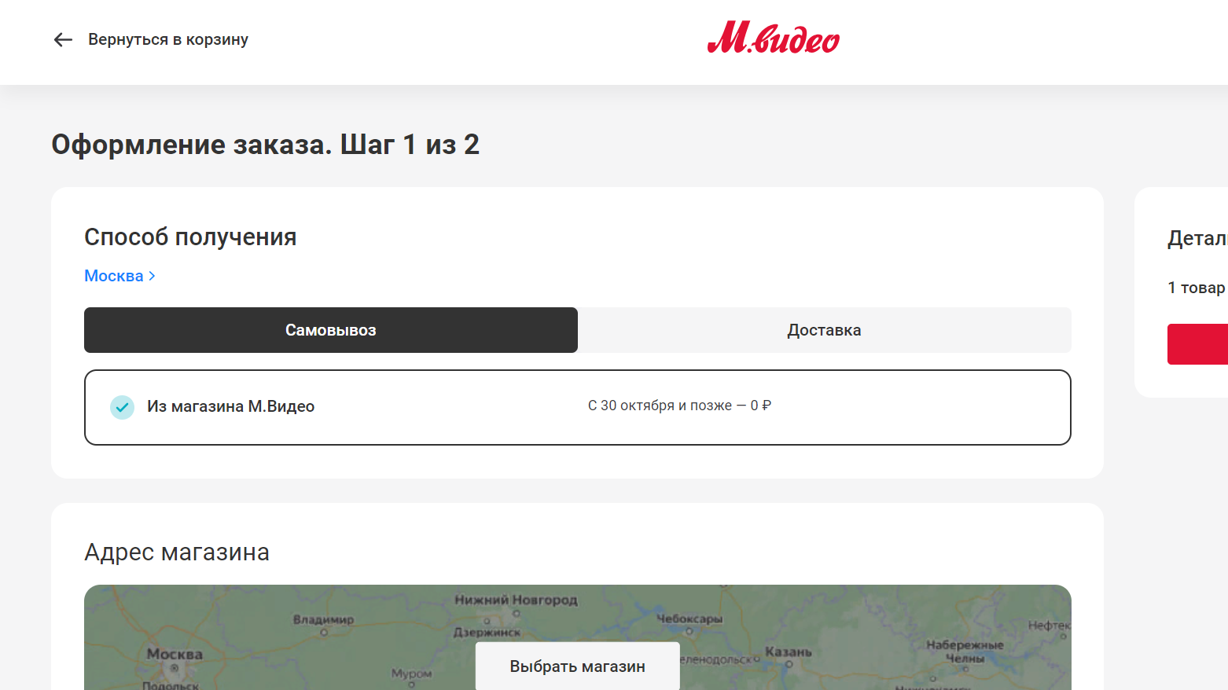Select the Из магазина М.Видео pickup option

click(578, 407)
